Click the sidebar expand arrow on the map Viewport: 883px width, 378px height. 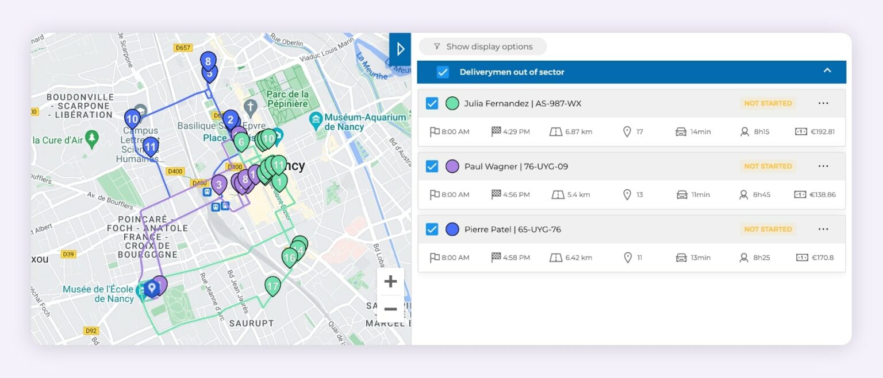tap(401, 49)
